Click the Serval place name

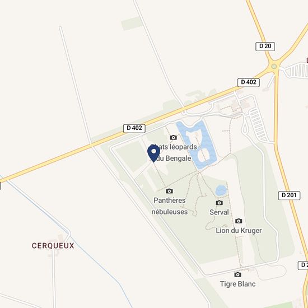[x=219, y=212]
